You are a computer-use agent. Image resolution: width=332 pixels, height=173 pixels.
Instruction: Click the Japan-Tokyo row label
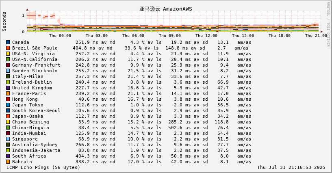[x=28, y=105]
